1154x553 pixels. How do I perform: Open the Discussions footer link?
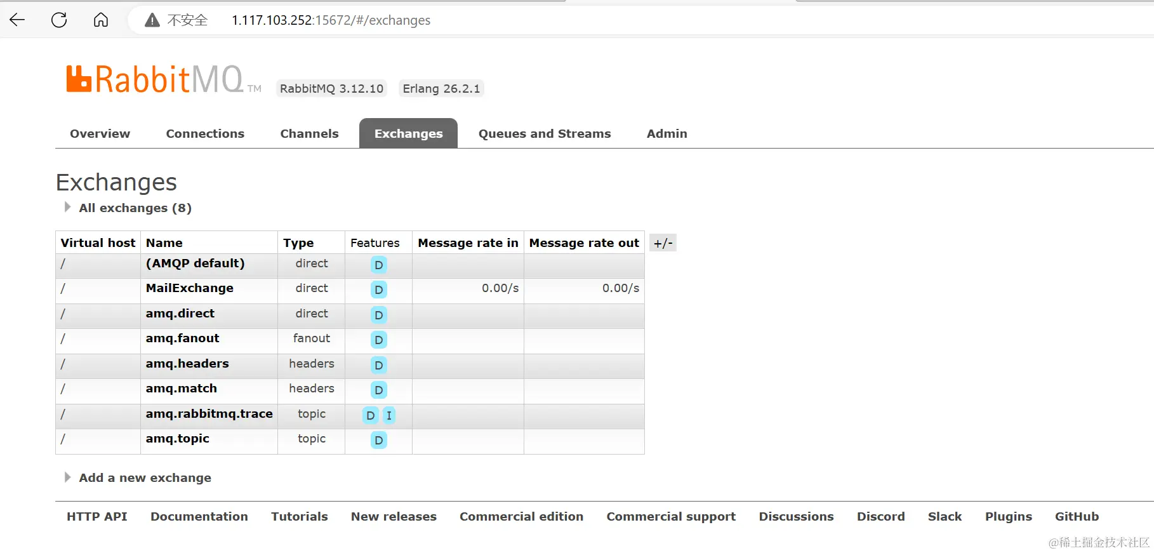(x=796, y=516)
